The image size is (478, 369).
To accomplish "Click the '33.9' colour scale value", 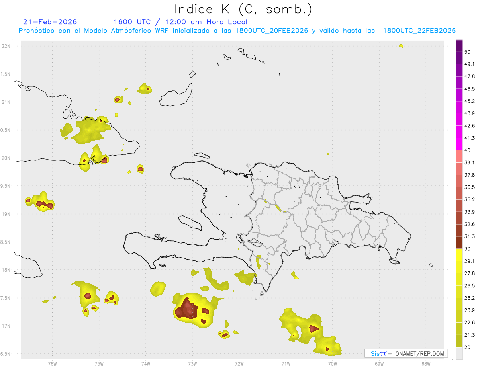I will coord(470,212).
